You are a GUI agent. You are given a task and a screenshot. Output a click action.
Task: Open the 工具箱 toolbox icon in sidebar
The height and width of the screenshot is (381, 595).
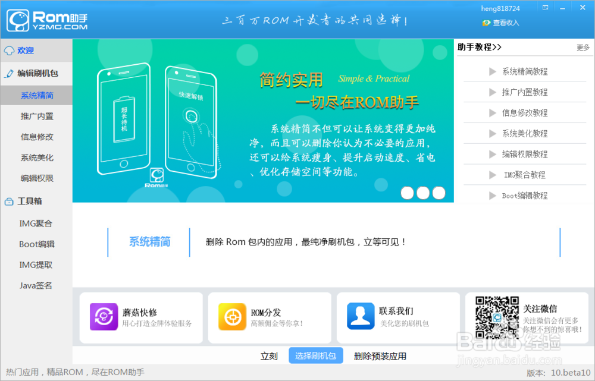pyautogui.click(x=8, y=201)
